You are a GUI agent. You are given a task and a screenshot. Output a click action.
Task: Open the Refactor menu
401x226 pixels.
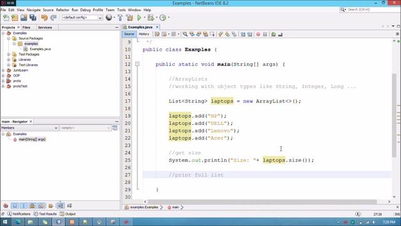coord(63,10)
